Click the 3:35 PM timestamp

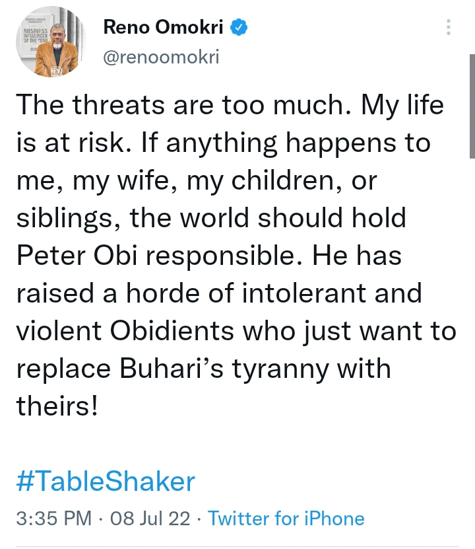tap(53, 519)
